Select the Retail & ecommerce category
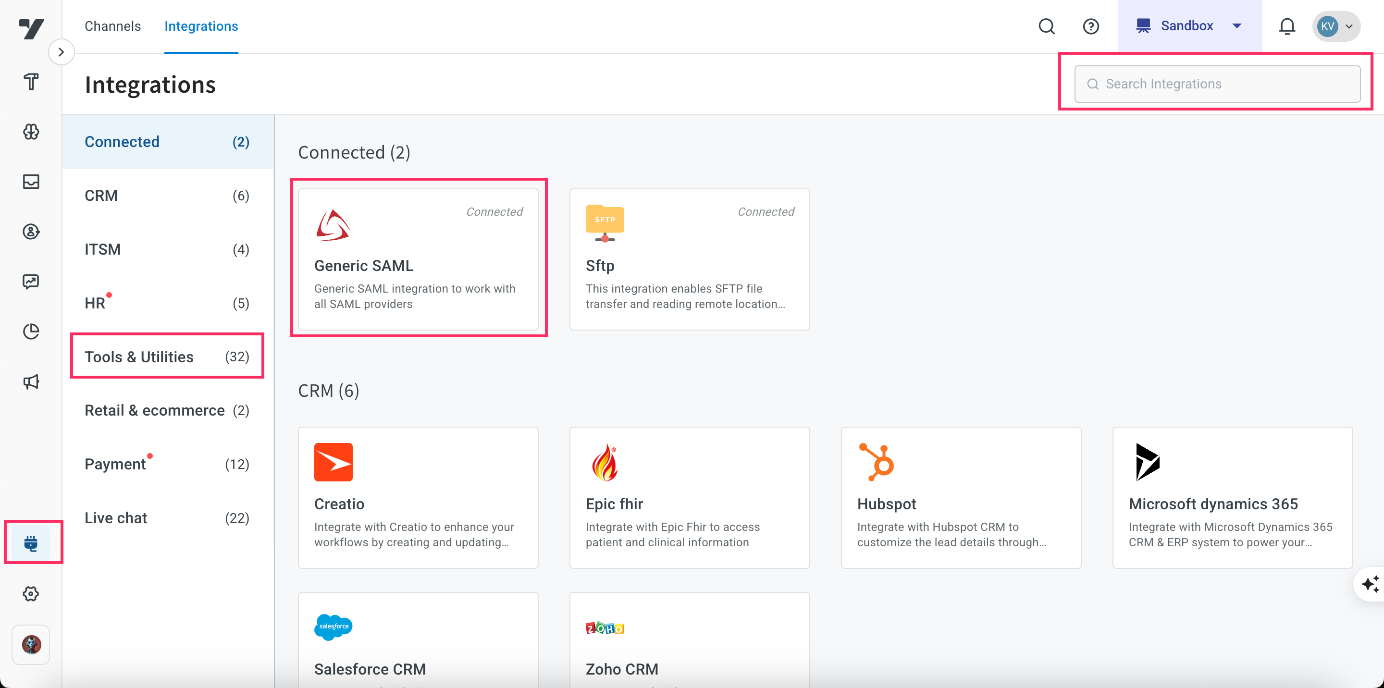Screen dimensions: 1384x688 168,410
